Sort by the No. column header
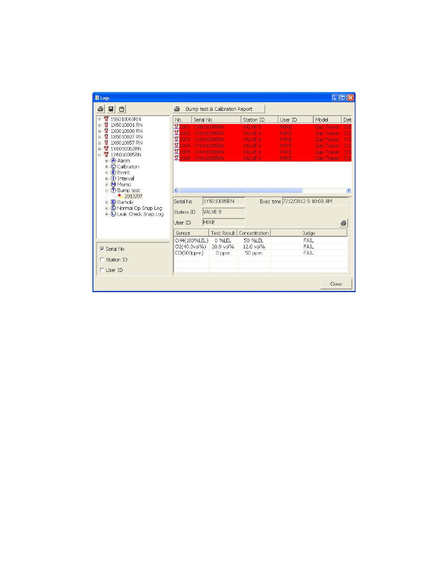 (x=183, y=120)
